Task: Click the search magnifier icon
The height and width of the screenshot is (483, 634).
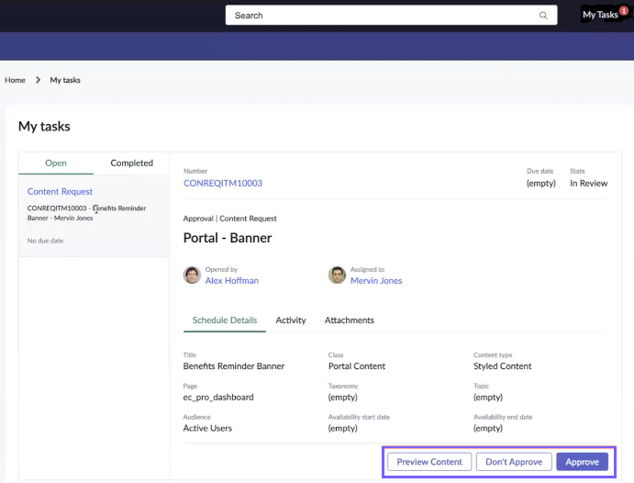Action: tap(543, 16)
